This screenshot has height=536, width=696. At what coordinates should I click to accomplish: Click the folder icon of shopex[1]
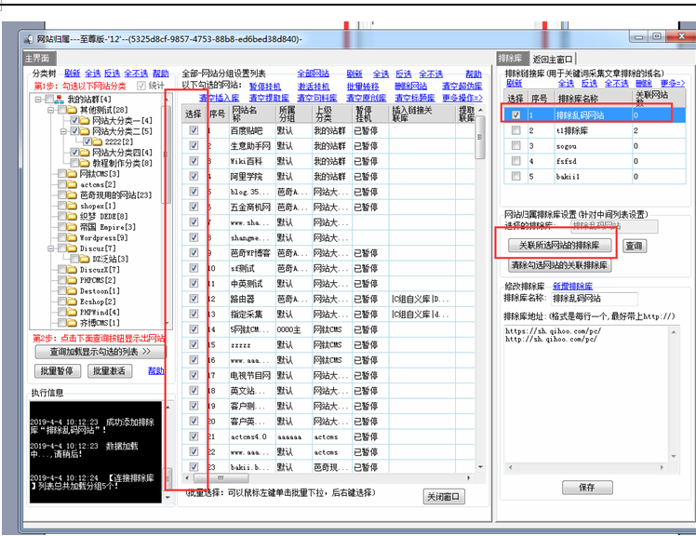pos(72,206)
